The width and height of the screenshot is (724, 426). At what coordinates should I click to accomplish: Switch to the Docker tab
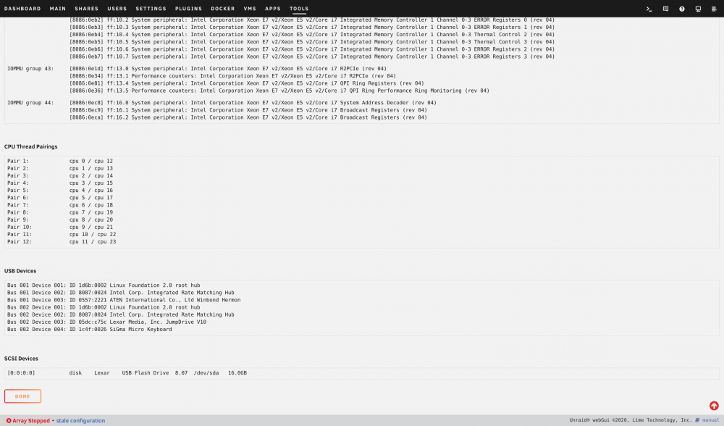pos(223,8)
